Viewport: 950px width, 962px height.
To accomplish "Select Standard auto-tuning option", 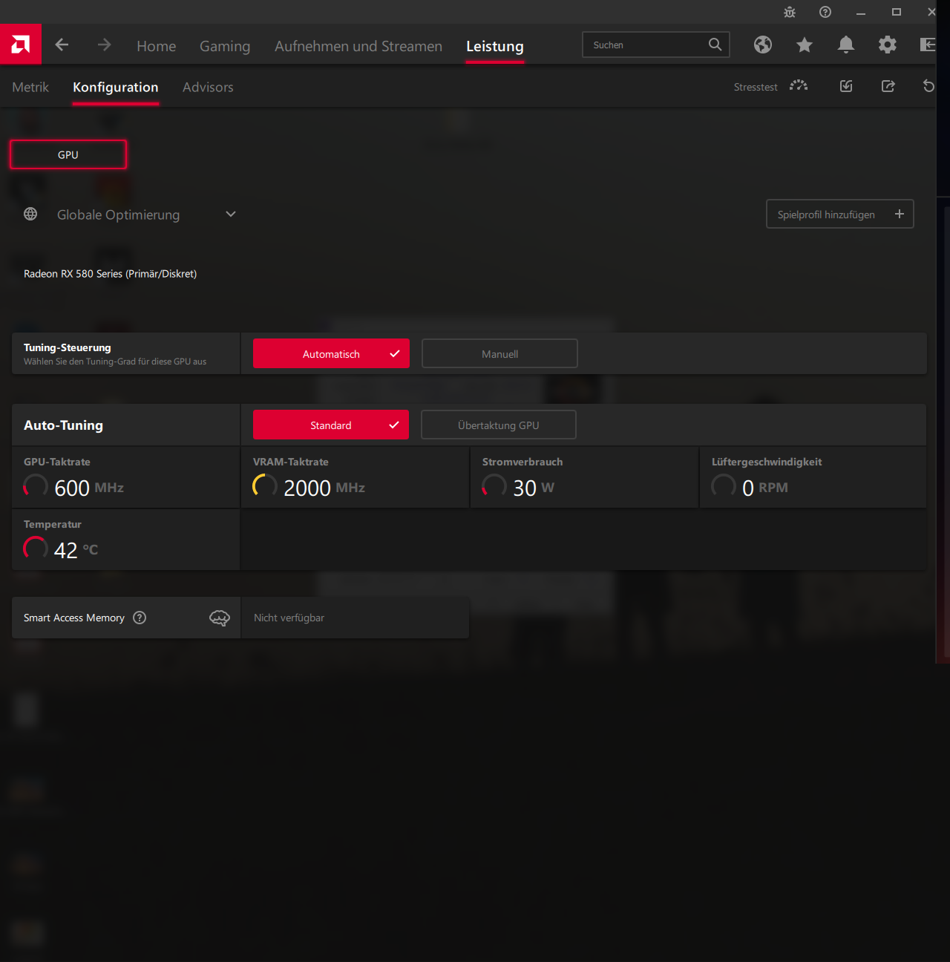I will click(331, 425).
